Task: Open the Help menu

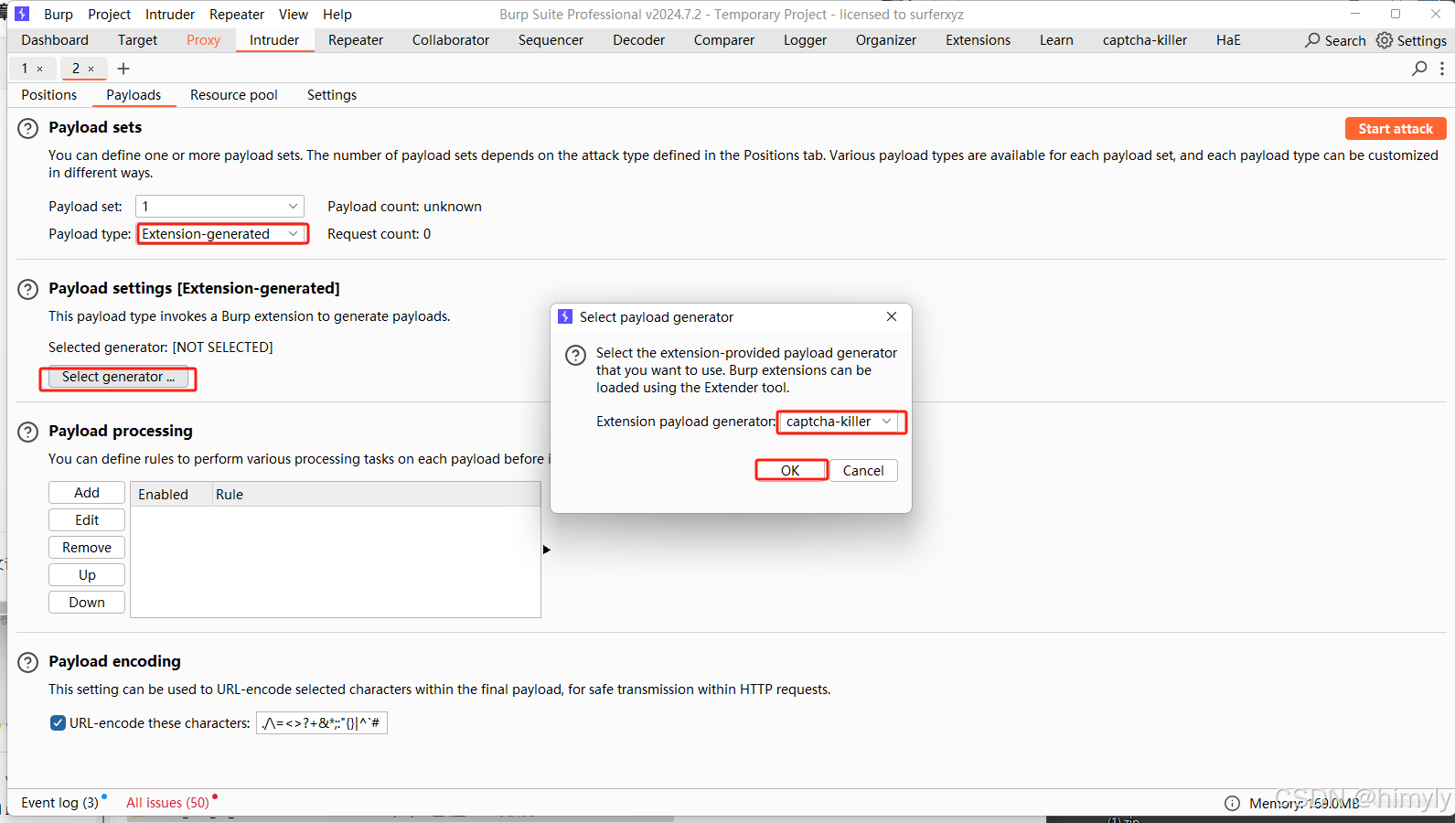Action: coord(337,15)
